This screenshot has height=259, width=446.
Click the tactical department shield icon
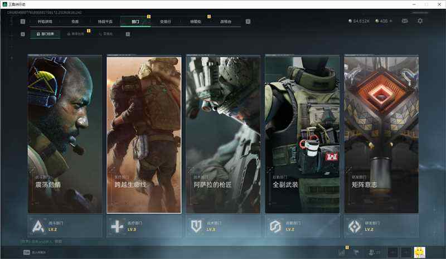point(196,227)
